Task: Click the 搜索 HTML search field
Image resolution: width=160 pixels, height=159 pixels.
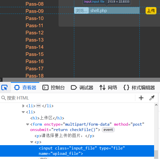Action: click(67, 98)
